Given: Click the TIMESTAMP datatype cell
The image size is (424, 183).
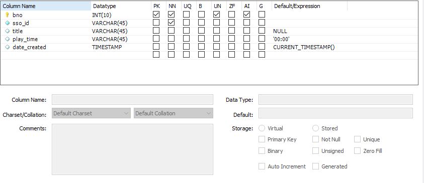Looking at the screenshot, I should pyautogui.click(x=107, y=47).
